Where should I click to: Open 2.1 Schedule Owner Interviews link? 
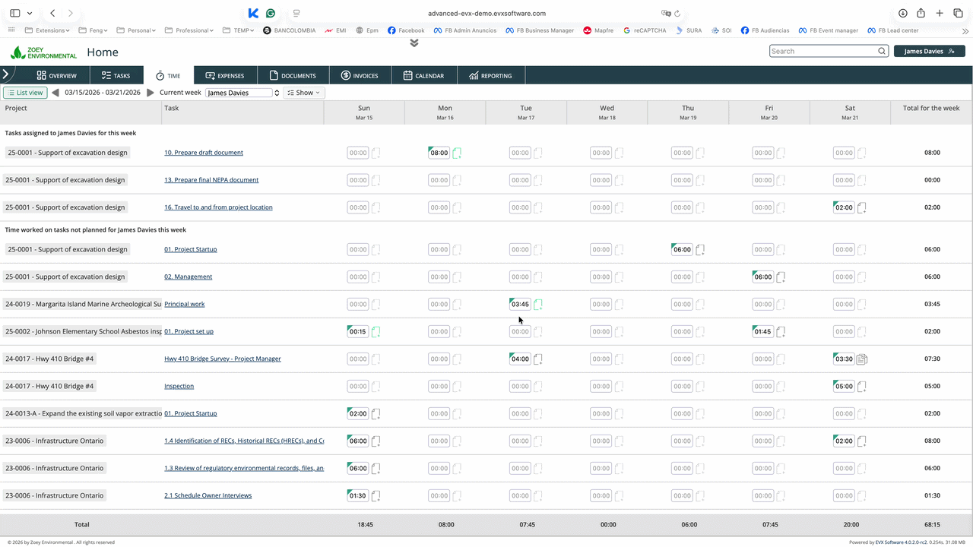click(x=208, y=495)
